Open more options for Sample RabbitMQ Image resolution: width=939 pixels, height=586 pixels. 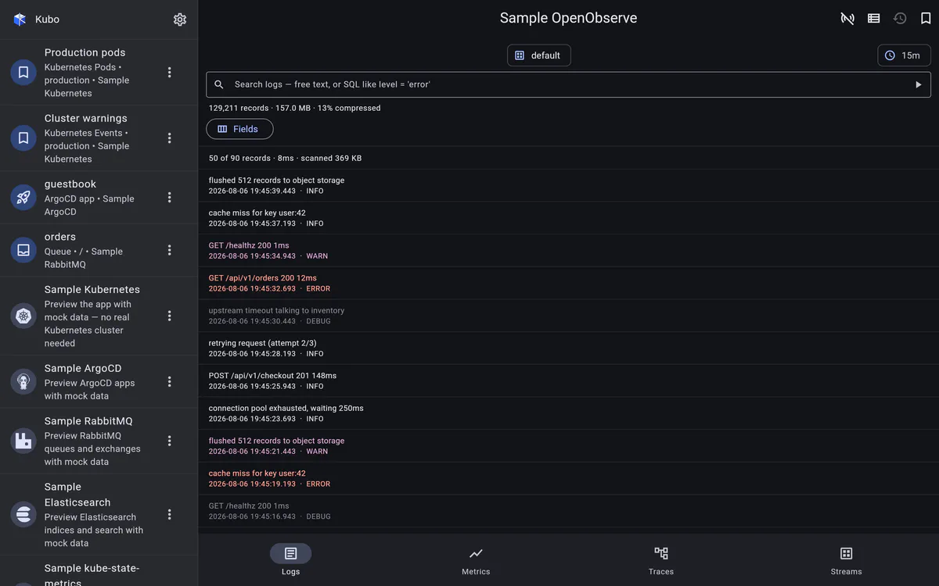point(169,441)
